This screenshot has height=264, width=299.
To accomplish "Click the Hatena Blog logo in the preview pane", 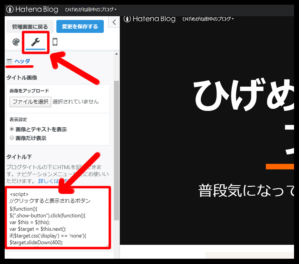I will (x=149, y=19).
